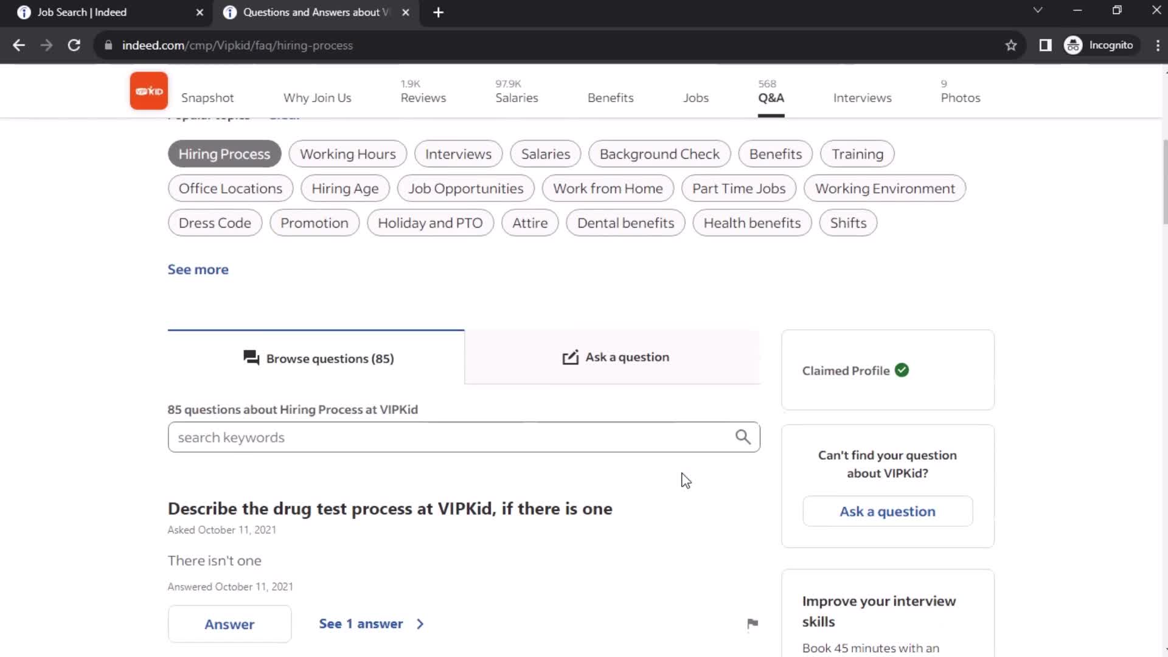The height and width of the screenshot is (657, 1168).
Task: Bookmark this page with the star icon
Action: 1011,45
